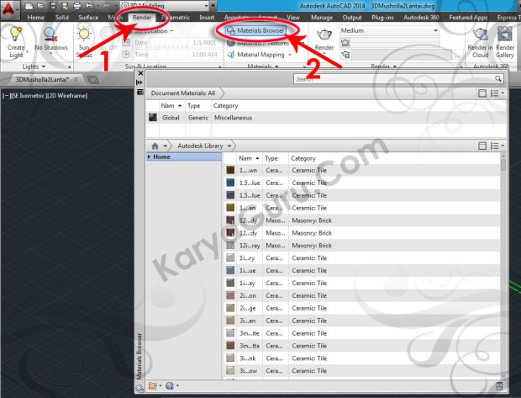This screenshot has height=398, width=521.
Task: Open the view options dropdown for Autodesk Library
Action: [x=497, y=146]
